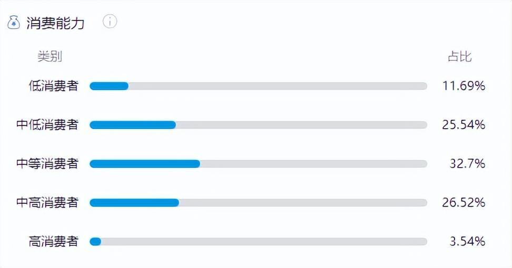This screenshot has width=512, height=268.
Task: Click the blue fill of 中高消费者 bar
Action: point(134,202)
